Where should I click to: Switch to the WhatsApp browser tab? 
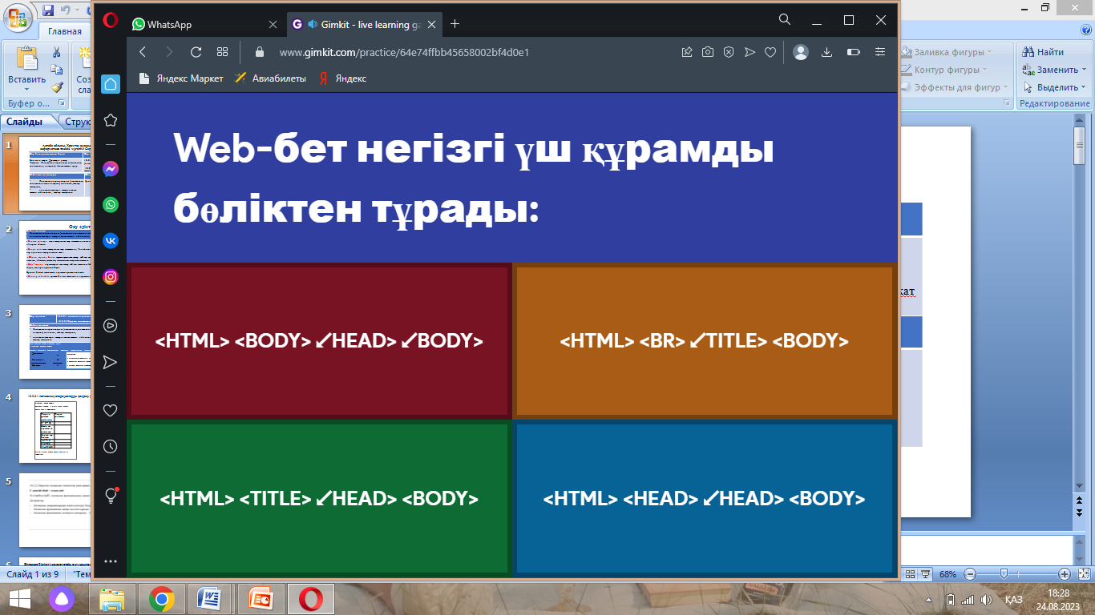169,24
